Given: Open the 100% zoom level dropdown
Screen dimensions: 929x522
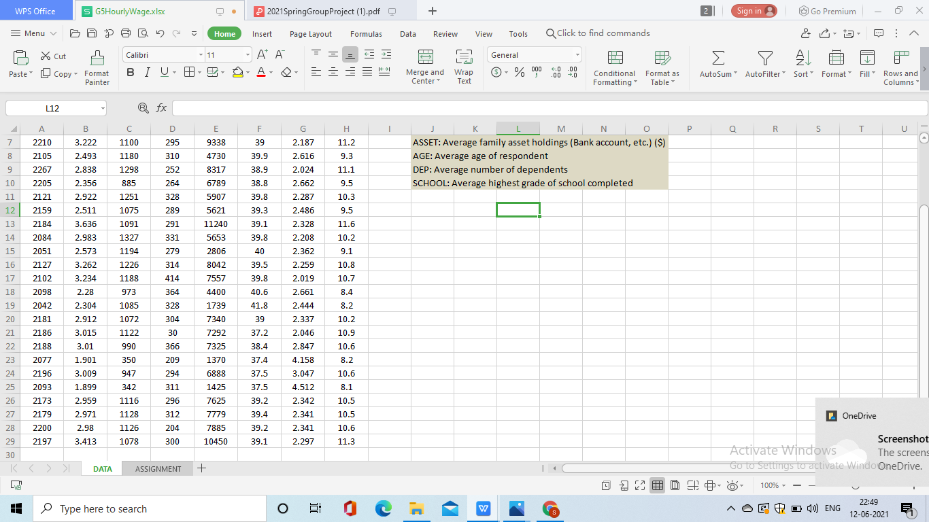Looking at the screenshot, I should pyautogui.click(x=782, y=485).
